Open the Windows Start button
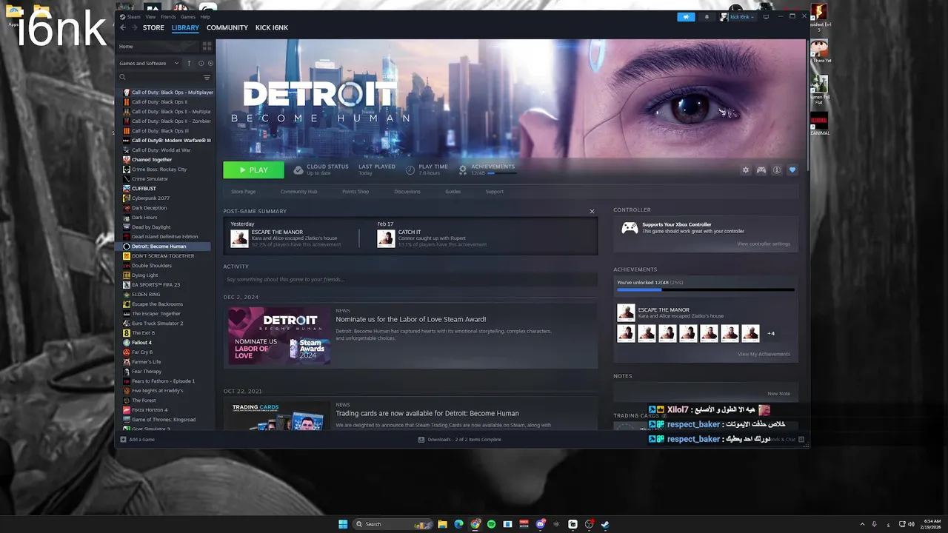The image size is (948, 533). pyautogui.click(x=343, y=524)
